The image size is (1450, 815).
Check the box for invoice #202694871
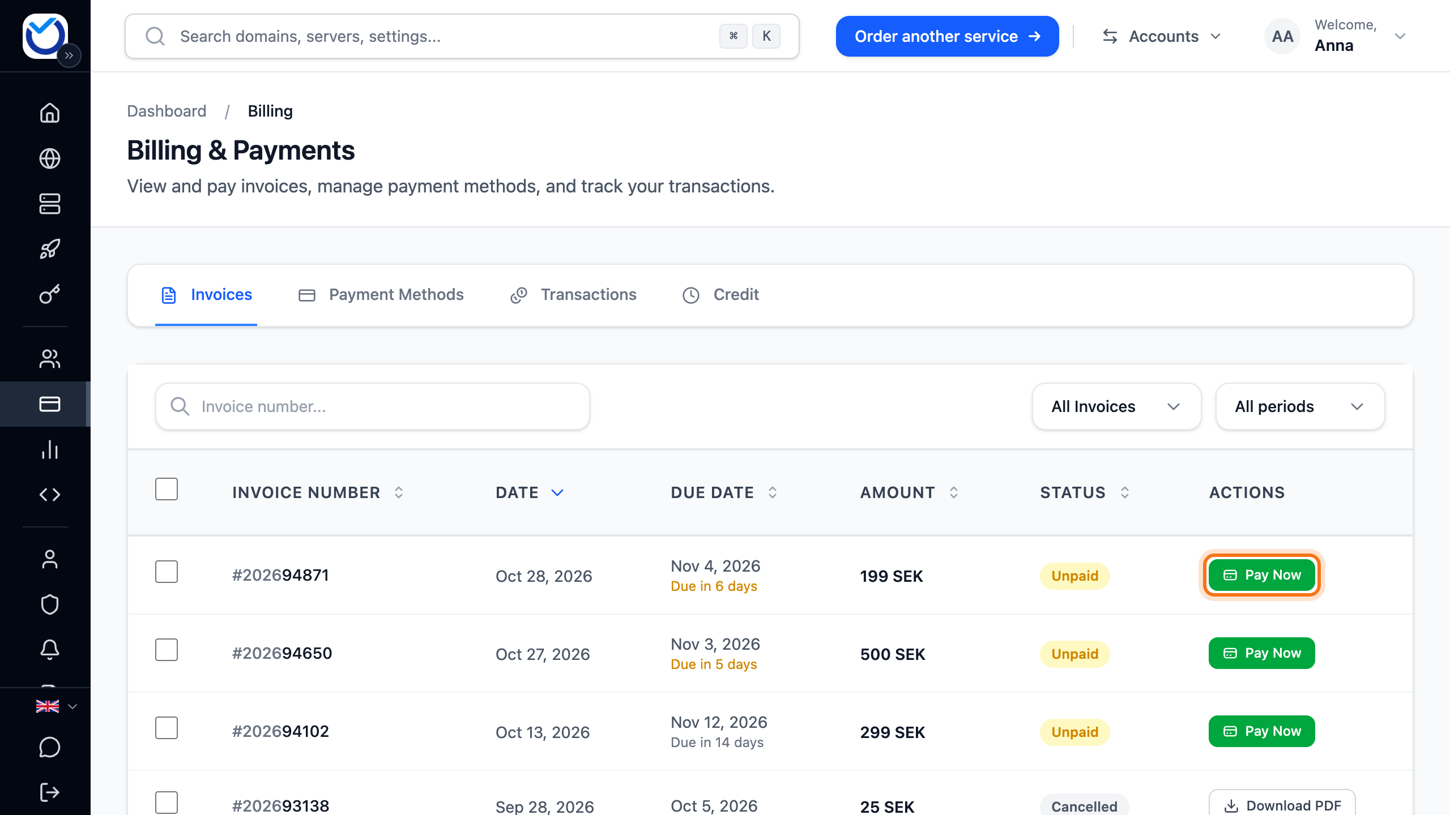pyautogui.click(x=167, y=572)
